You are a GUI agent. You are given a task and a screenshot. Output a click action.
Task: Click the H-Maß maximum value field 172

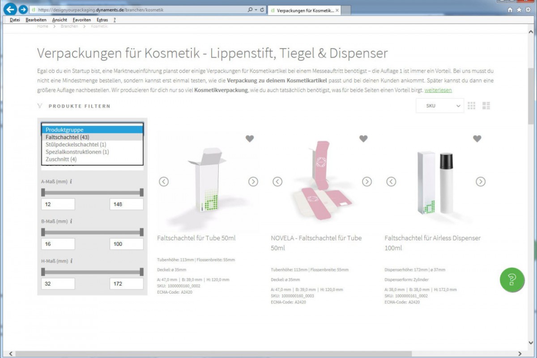[126, 284]
